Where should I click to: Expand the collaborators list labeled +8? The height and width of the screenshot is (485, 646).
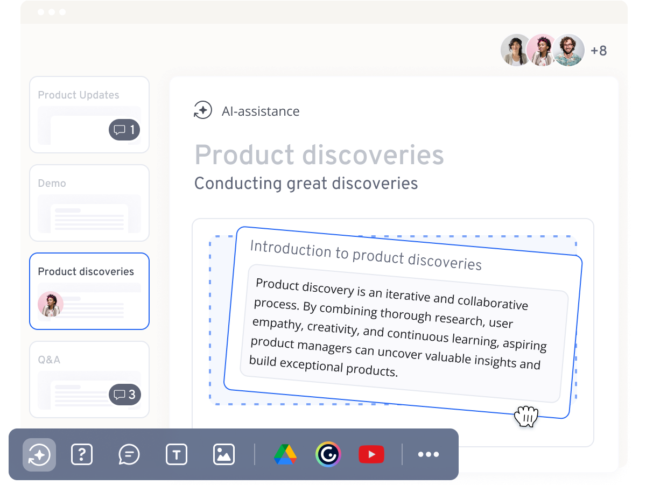pos(599,50)
